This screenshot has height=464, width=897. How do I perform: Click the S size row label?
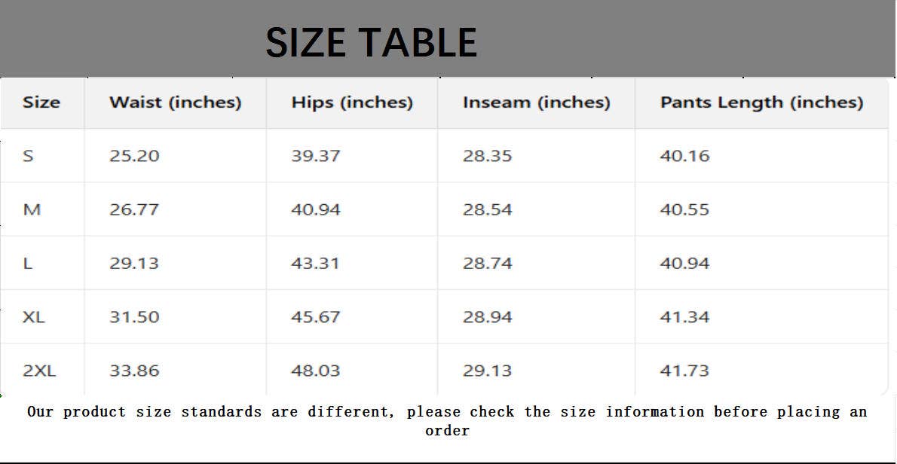28,156
